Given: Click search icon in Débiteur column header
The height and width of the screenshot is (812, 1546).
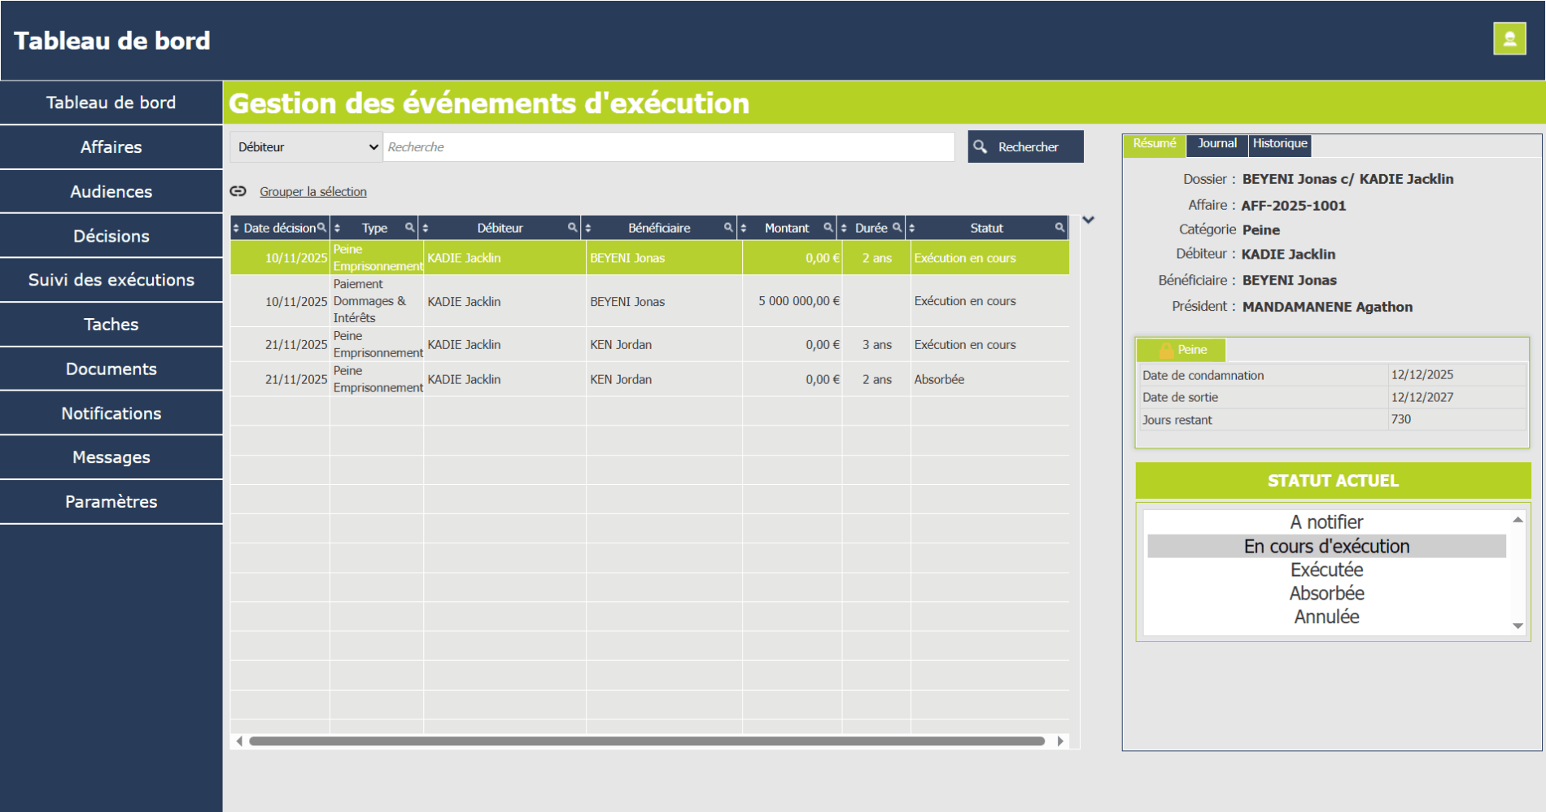Looking at the screenshot, I should (x=572, y=228).
